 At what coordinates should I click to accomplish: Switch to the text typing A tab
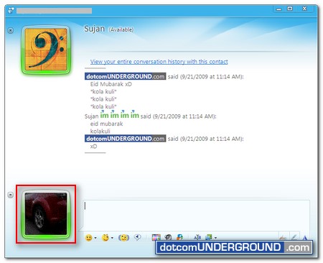[304, 238]
